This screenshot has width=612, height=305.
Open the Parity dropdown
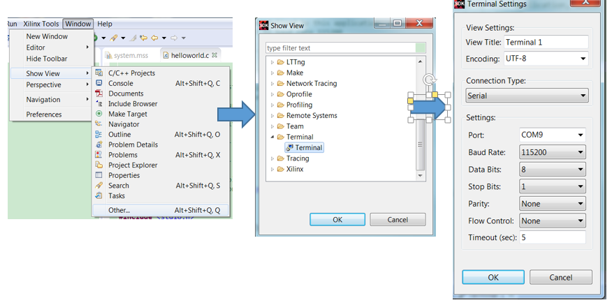pos(553,204)
